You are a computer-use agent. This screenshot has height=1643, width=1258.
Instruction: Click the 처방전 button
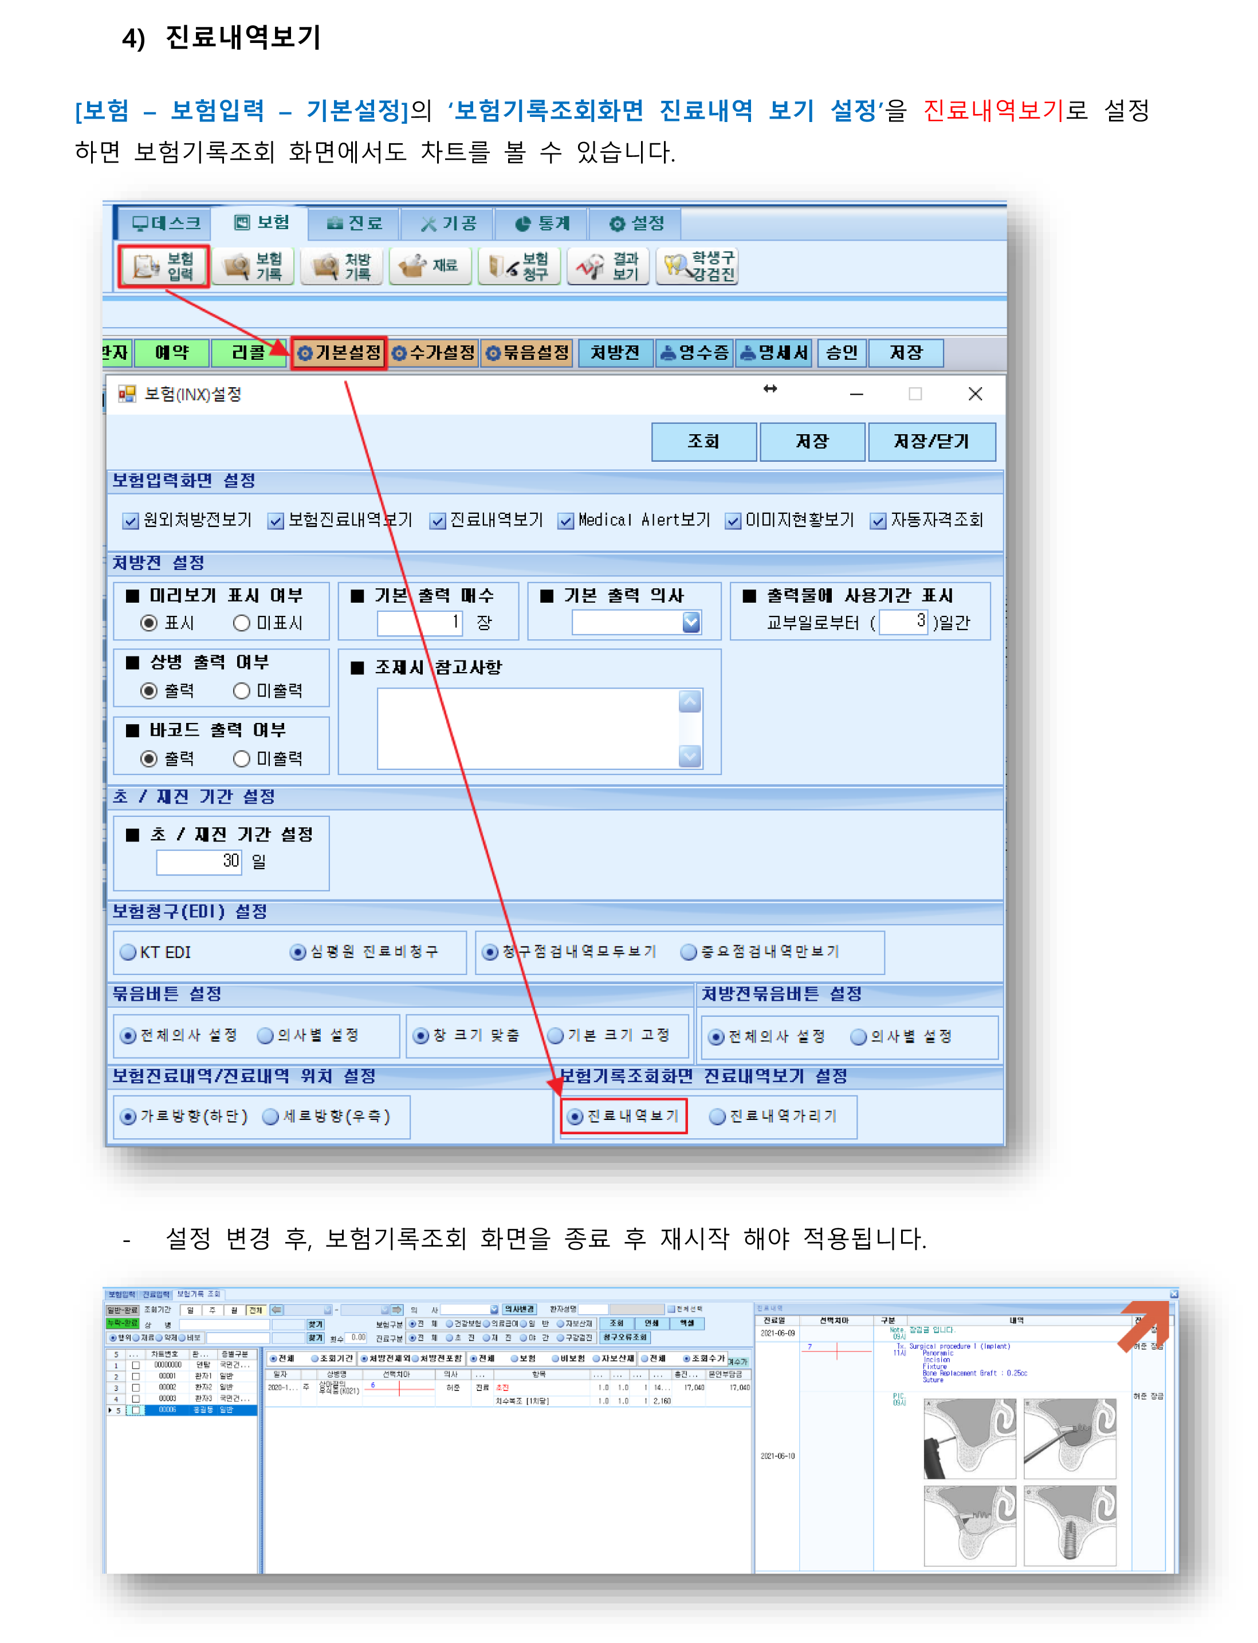[615, 353]
